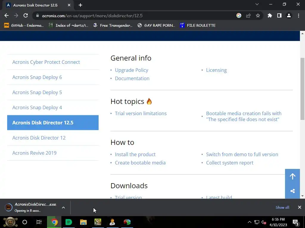Share this page via share icon

coord(248,15)
